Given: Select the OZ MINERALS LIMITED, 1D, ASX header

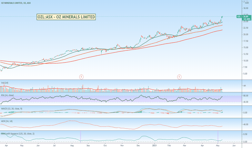Looking at the screenshot, I should pos(16,3).
